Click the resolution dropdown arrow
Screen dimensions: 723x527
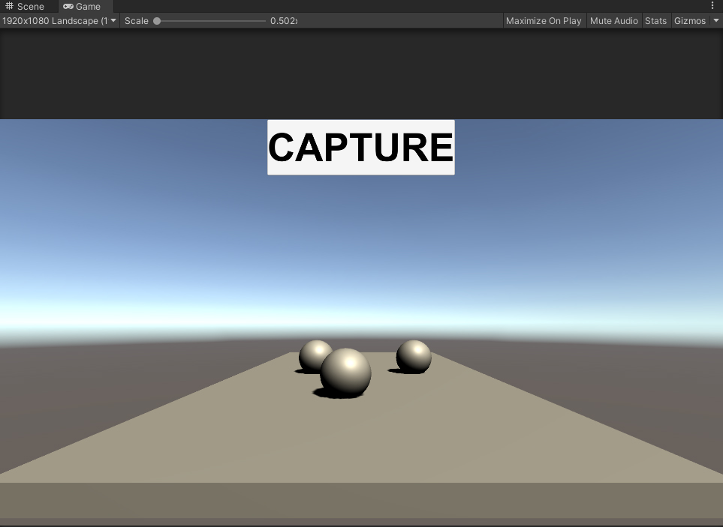tap(113, 21)
